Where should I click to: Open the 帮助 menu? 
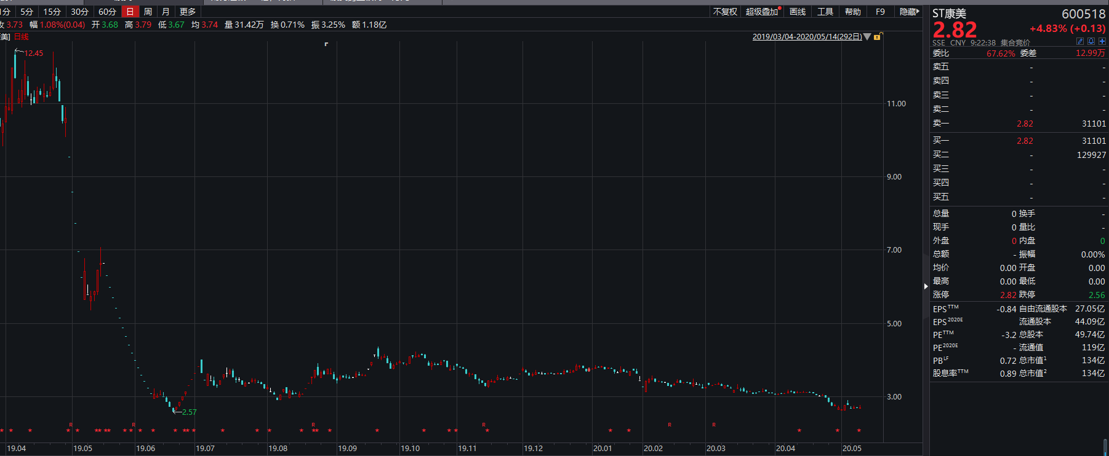[852, 12]
